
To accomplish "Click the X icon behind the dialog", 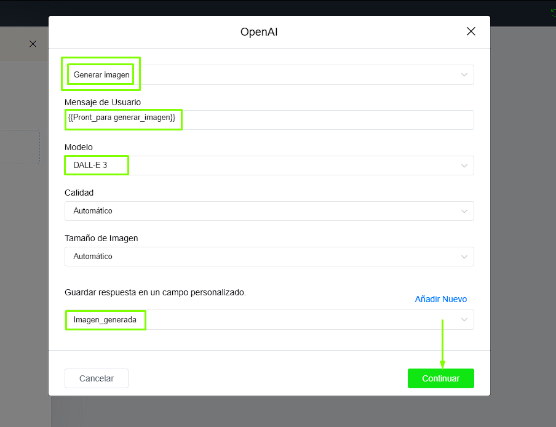I will pyautogui.click(x=33, y=44).
